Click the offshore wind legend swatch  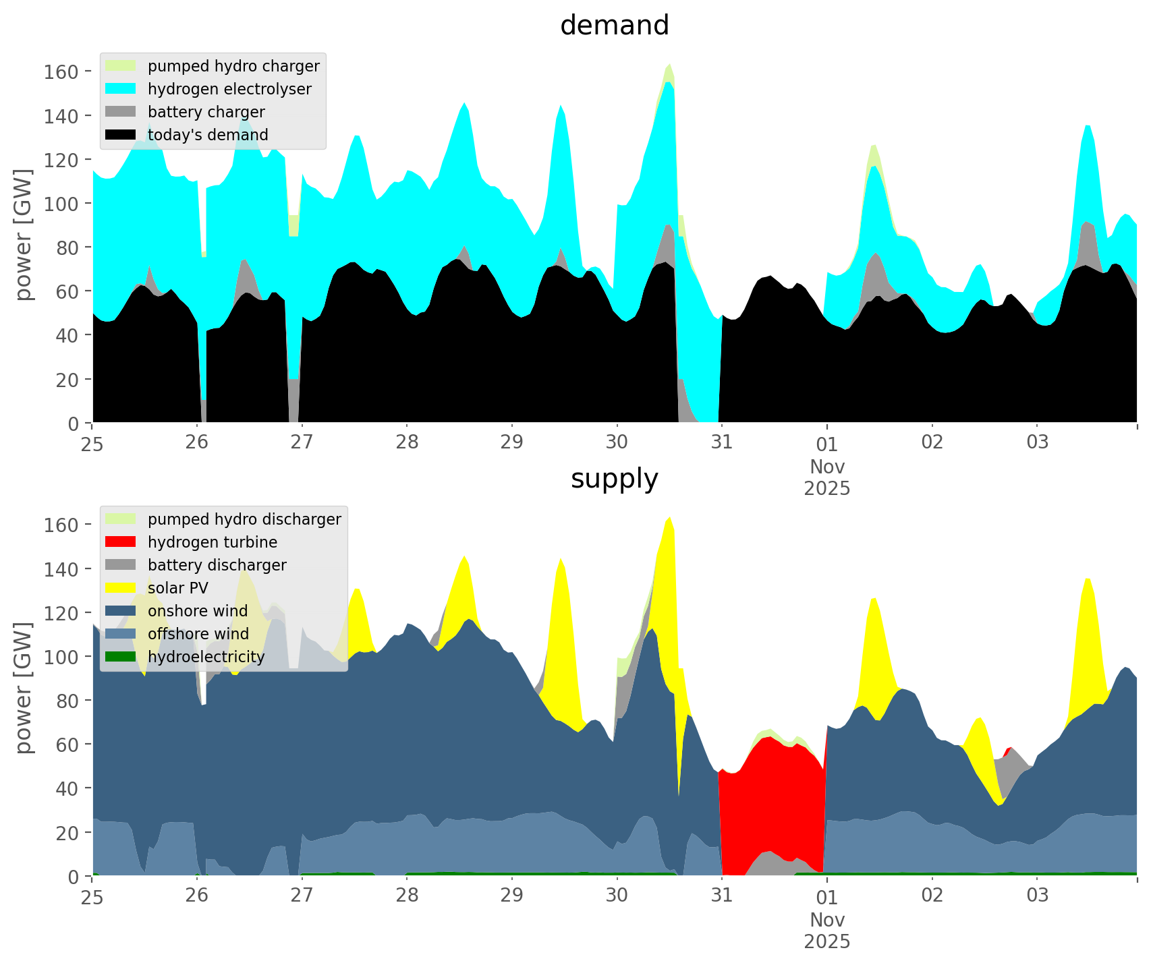tap(121, 634)
